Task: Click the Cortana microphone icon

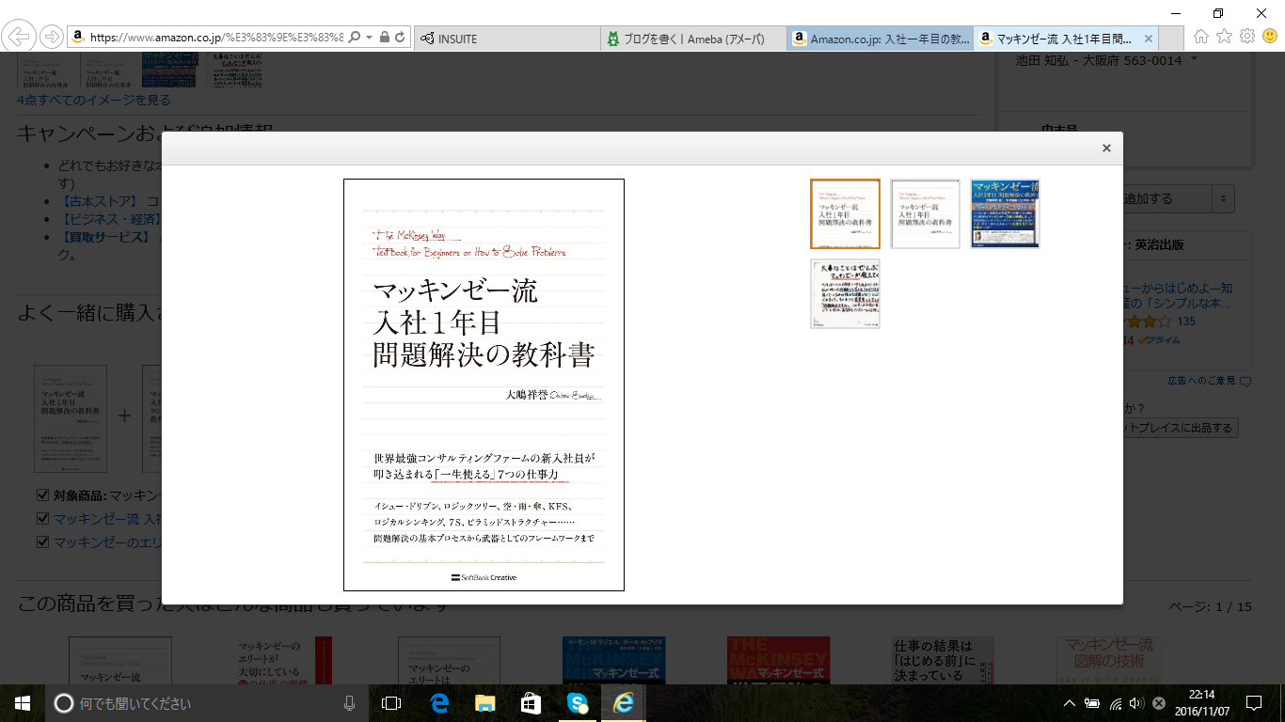Action: [349, 703]
